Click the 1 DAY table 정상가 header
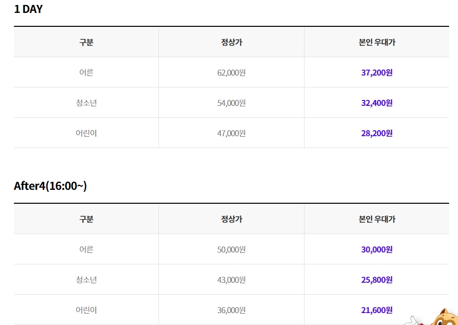Image resolution: width=458 pixels, height=325 pixels. coord(231,42)
